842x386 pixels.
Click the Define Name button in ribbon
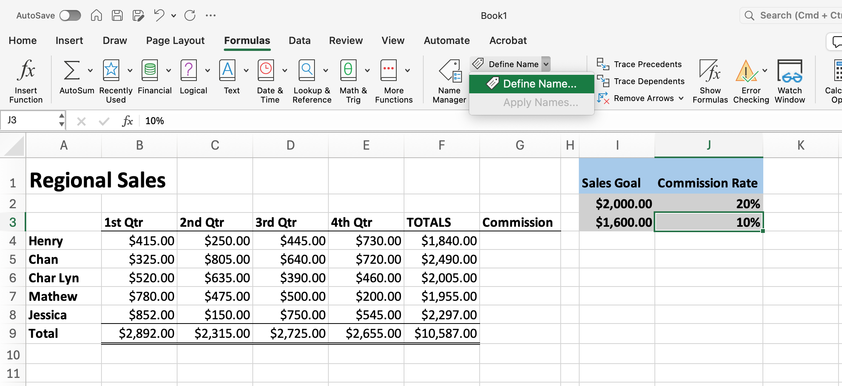[506, 64]
